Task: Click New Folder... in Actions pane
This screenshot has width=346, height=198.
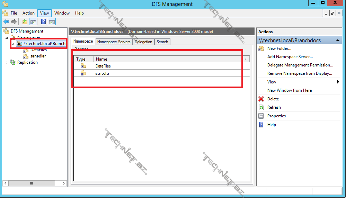Action: point(279,48)
